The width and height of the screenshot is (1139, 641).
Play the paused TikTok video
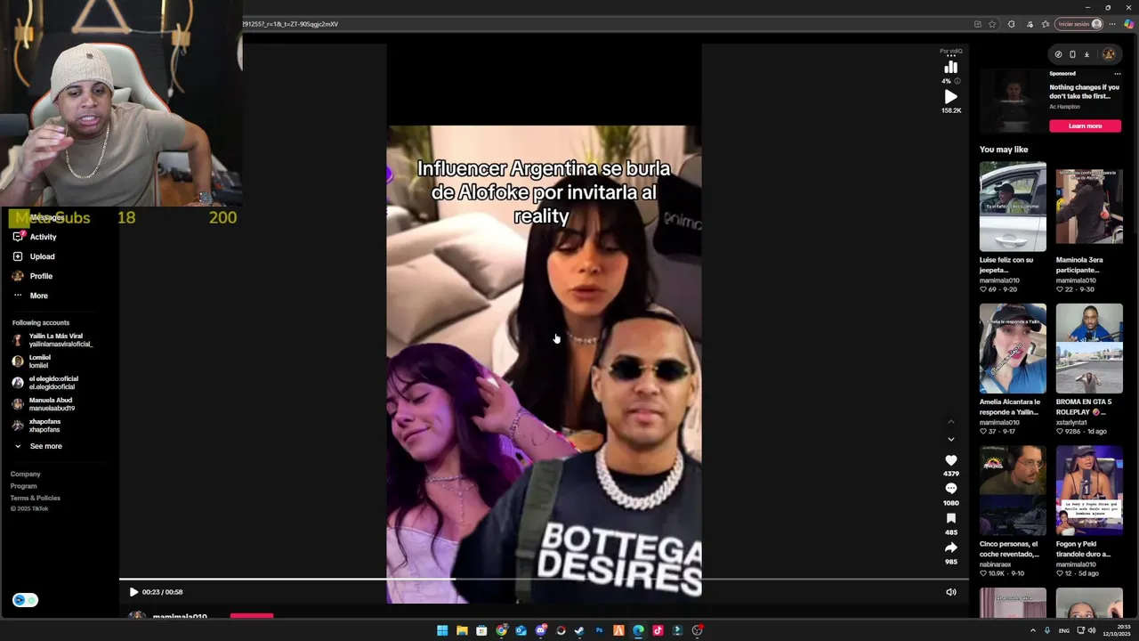[133, 592]
